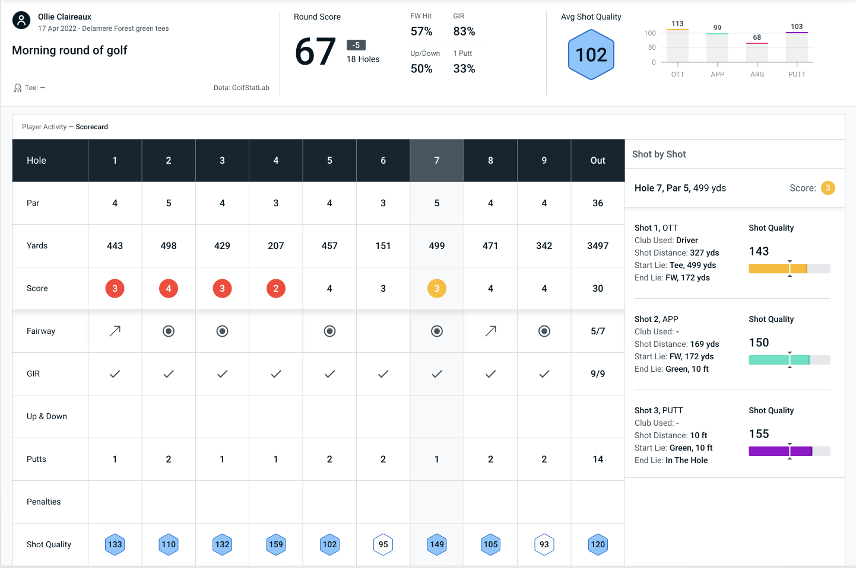856x568 pixels.
Task: Click hole 7 yardage 499 cell
Action: coord(437,245)
